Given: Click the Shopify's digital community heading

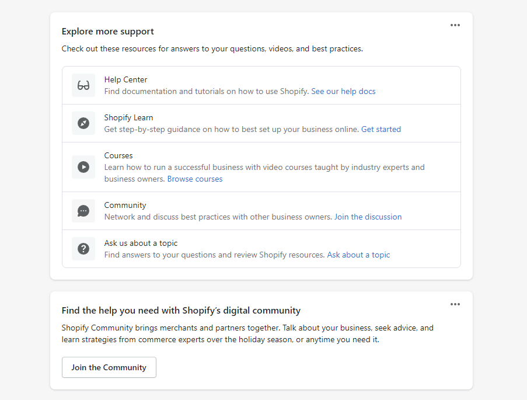Looking at the screenshot, I should point(181,311).
